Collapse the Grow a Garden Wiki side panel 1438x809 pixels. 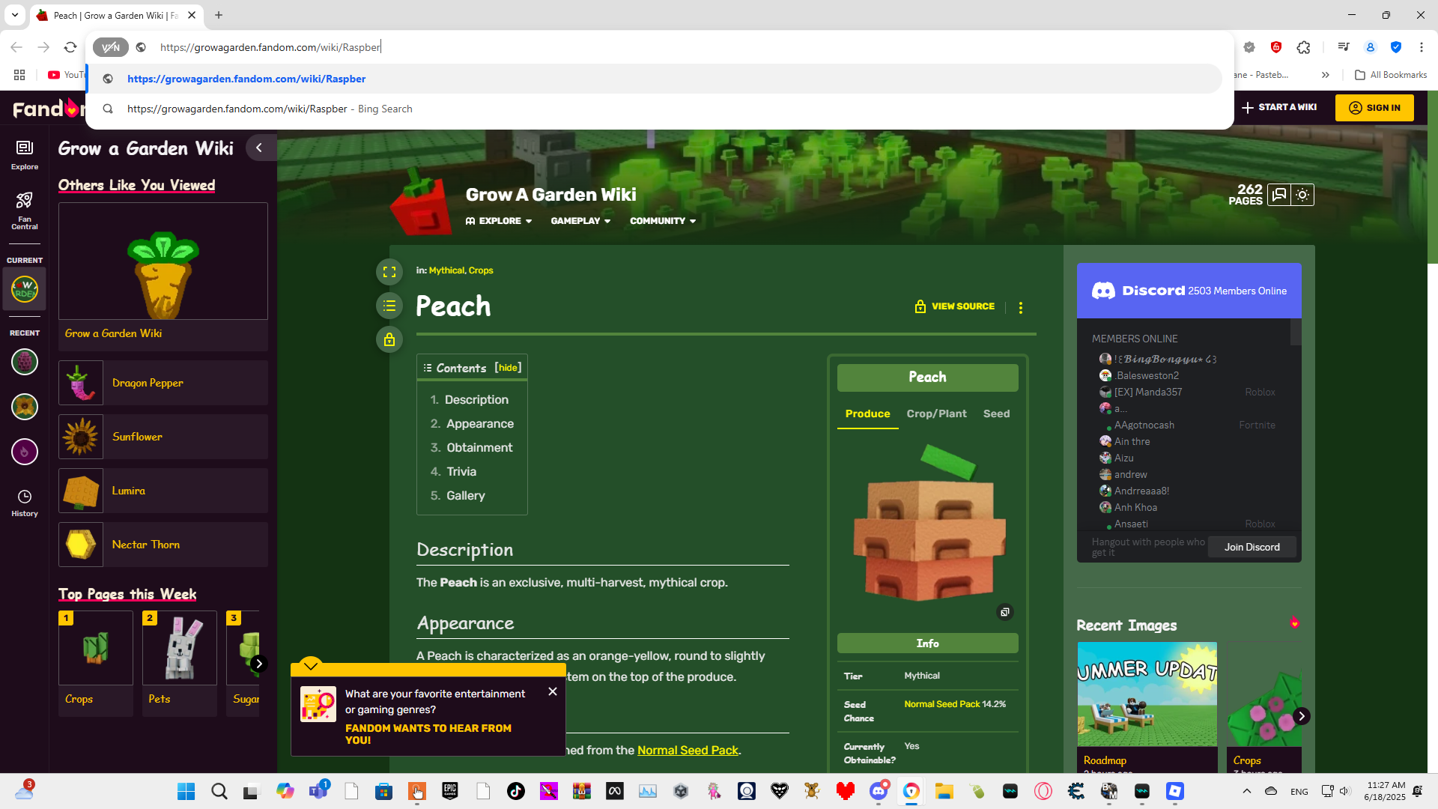point(259,148)
